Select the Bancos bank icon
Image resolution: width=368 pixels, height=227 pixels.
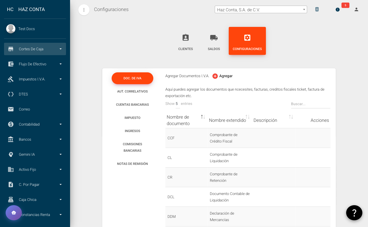(x=11, y=139)
